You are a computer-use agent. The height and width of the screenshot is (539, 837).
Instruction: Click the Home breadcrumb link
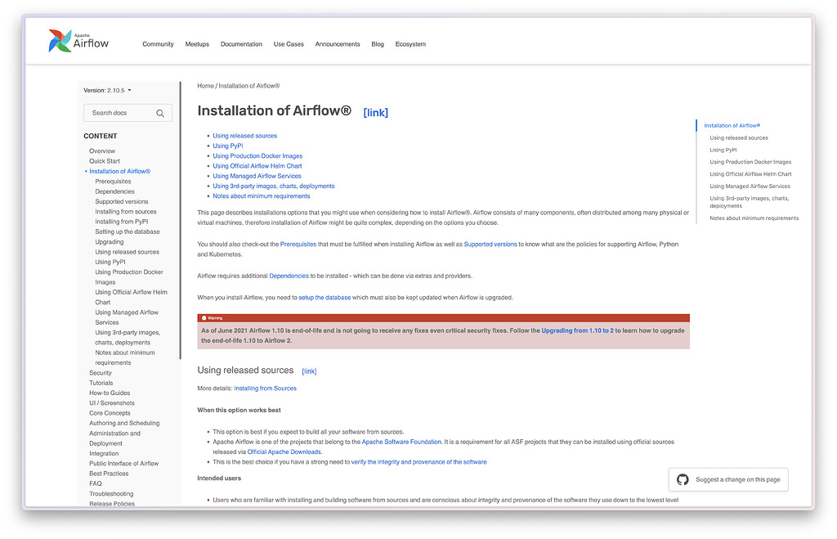click(x=205, y=86)
